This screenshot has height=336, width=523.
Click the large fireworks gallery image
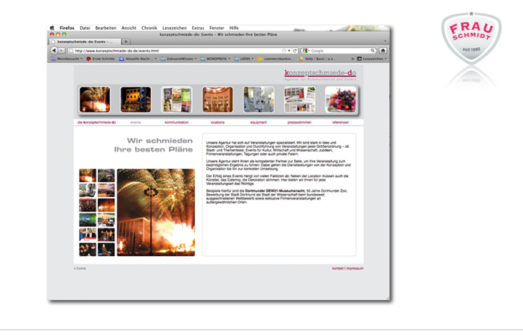[155, 212]
